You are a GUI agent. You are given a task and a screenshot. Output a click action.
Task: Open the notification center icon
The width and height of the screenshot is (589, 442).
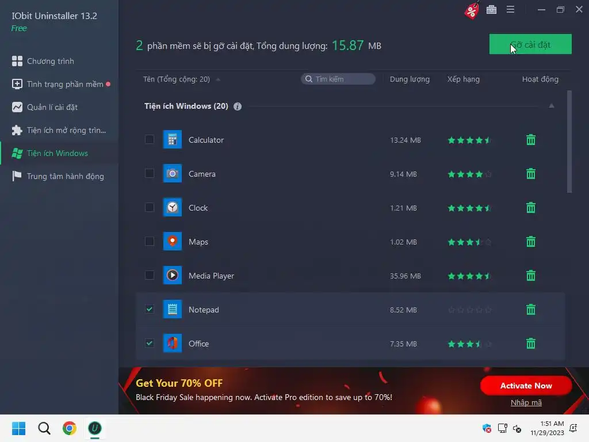pos(573,428)
